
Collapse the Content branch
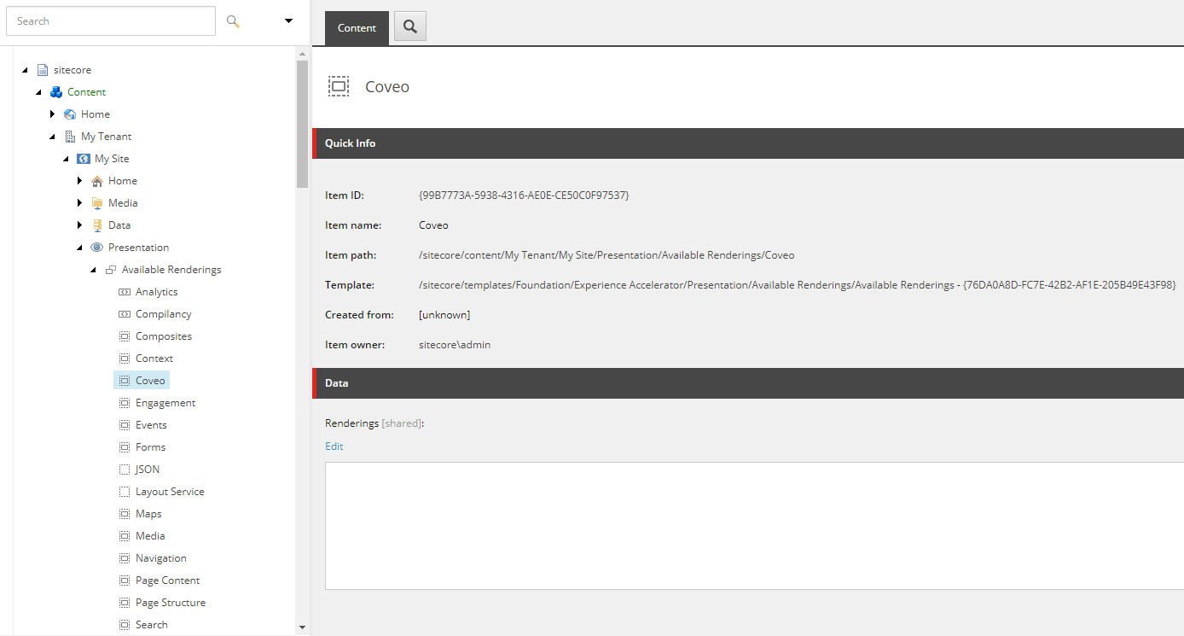[x=38, y=91]
